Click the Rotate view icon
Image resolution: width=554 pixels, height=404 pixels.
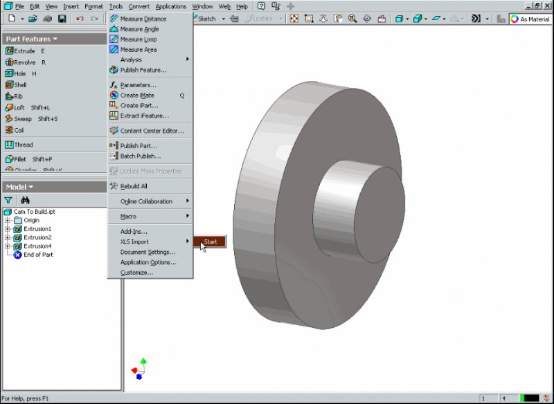[x=367, y=19]
